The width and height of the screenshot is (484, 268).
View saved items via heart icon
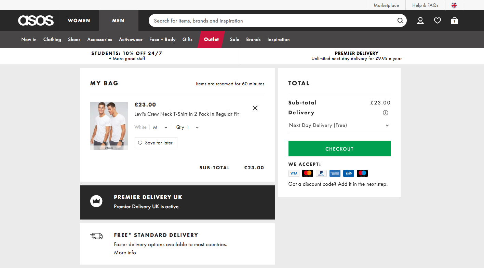coord(438,20)
